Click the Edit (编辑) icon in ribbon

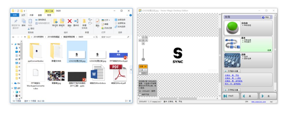click(x=103, y=24)
